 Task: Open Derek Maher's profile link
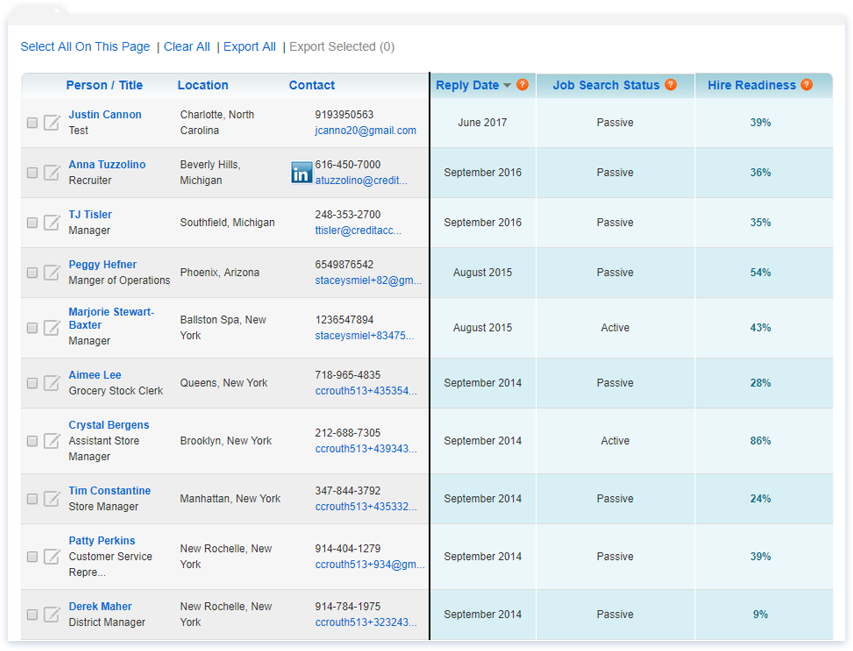pyautogui.click(x=101, y=607)
